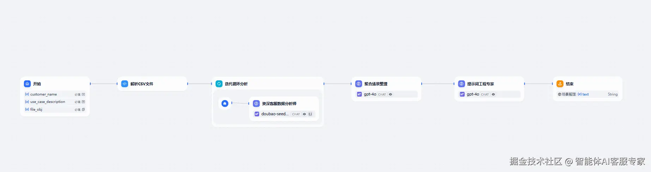This screenshot has height=172, width=651.
Task: Click 场景整理 source label in 结束 node
Action: [x=569, y=94]
